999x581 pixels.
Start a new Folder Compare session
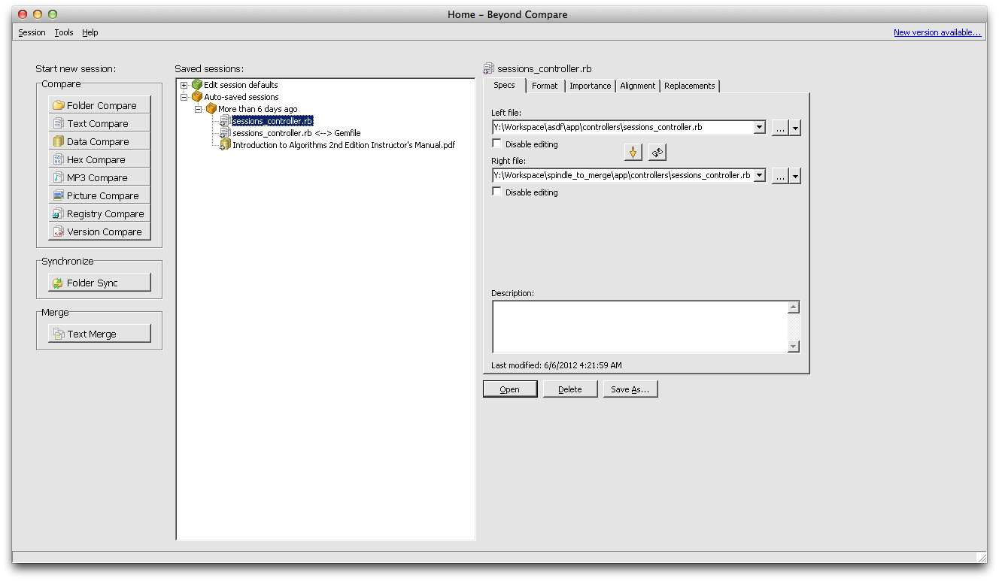click(99, 104)
